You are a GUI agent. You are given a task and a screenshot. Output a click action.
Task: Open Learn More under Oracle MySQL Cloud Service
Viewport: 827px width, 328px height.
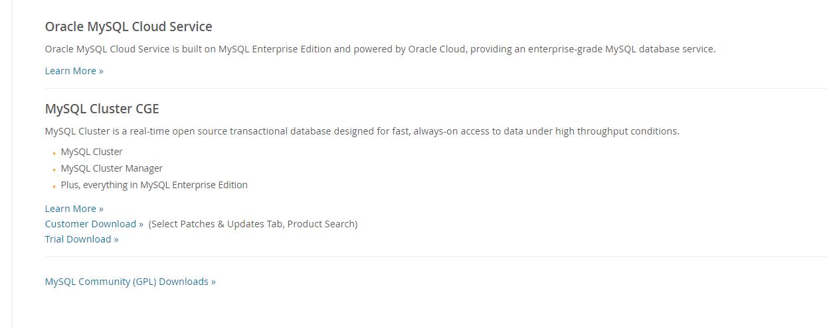coord(74,71)
